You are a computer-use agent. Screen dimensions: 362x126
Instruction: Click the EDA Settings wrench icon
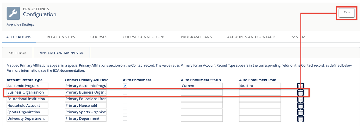(x=13, y=13)
